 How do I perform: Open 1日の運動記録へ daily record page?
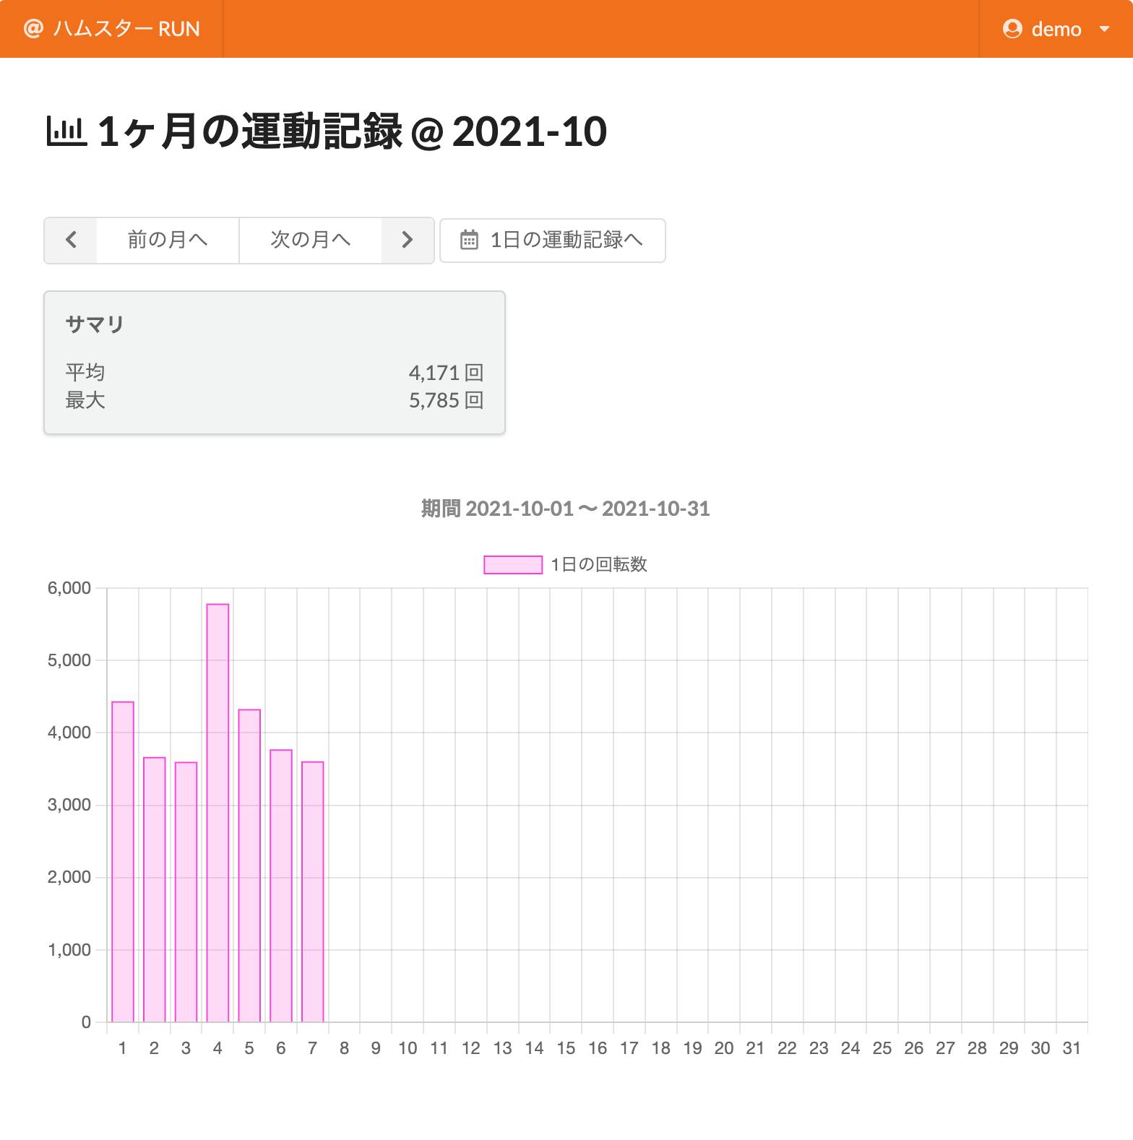566,240
